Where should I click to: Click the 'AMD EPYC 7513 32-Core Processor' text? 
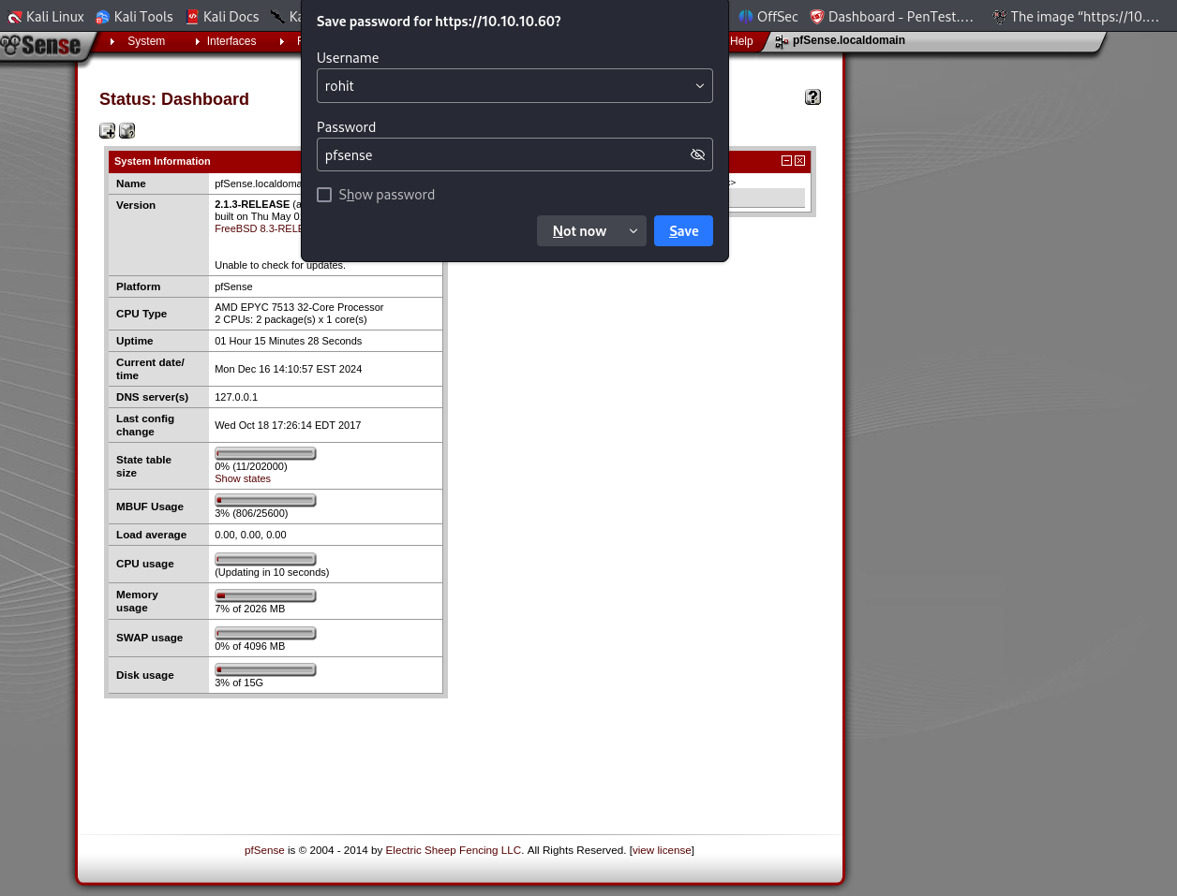[299, 307]
